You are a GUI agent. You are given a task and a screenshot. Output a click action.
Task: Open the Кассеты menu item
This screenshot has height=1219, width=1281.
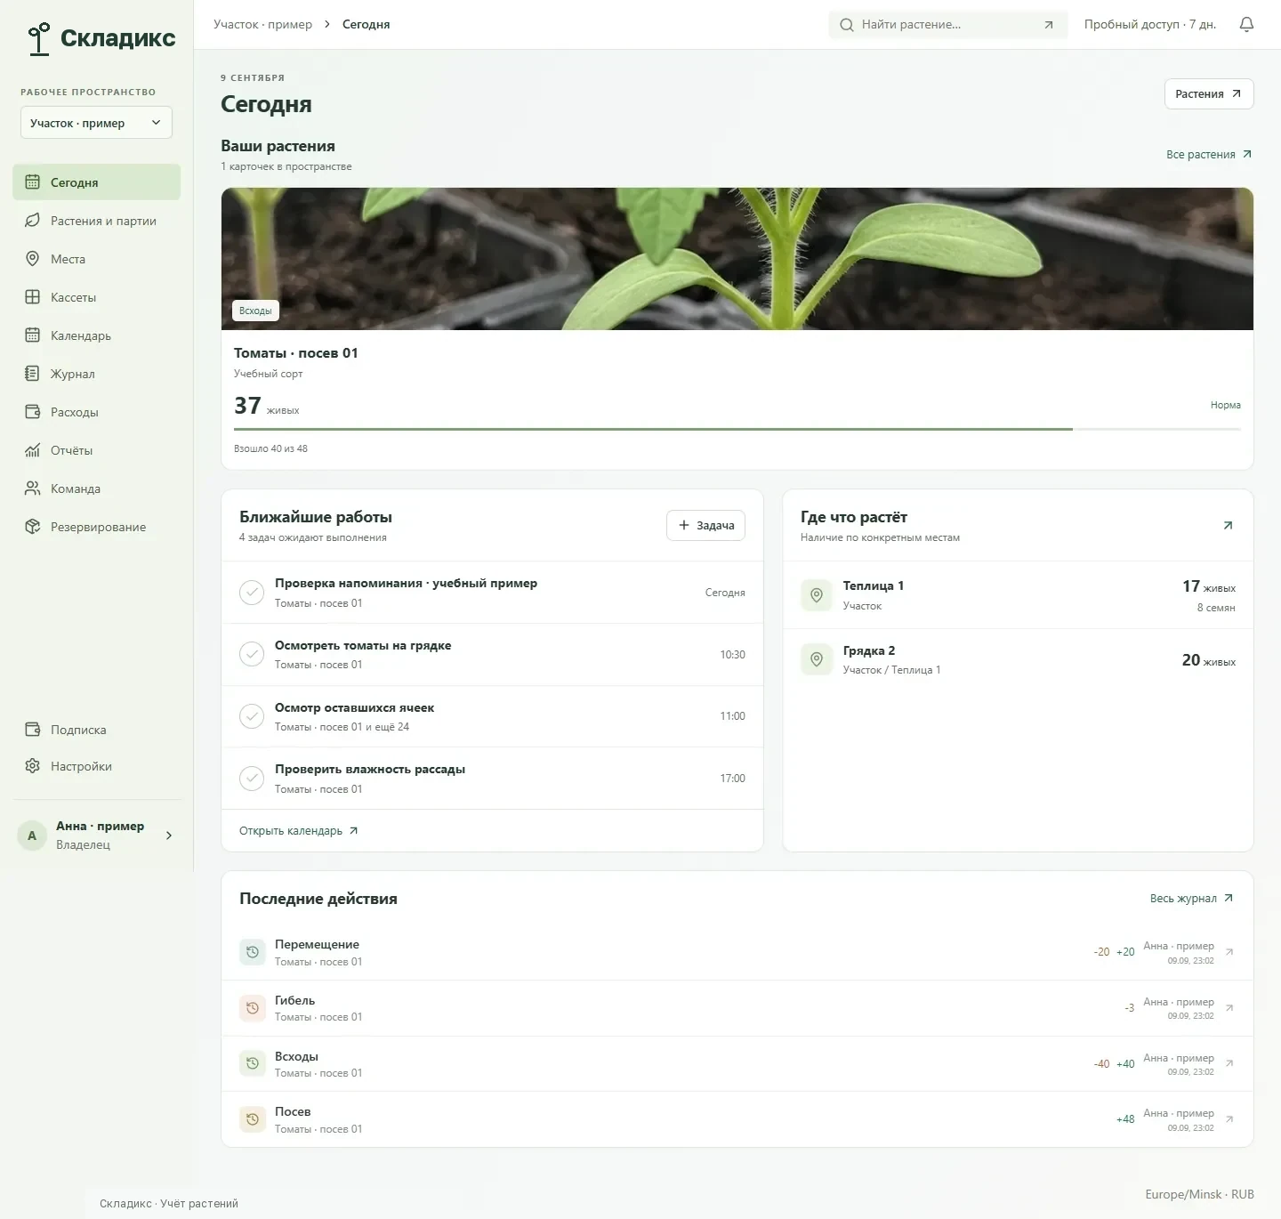point(96,297)
